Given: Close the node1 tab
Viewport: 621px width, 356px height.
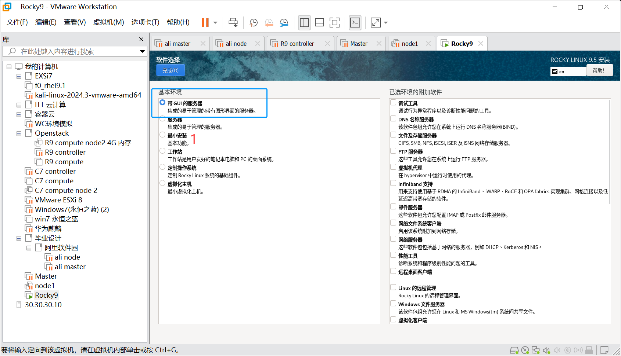Looking at the screenshot, I should [428, 44].
